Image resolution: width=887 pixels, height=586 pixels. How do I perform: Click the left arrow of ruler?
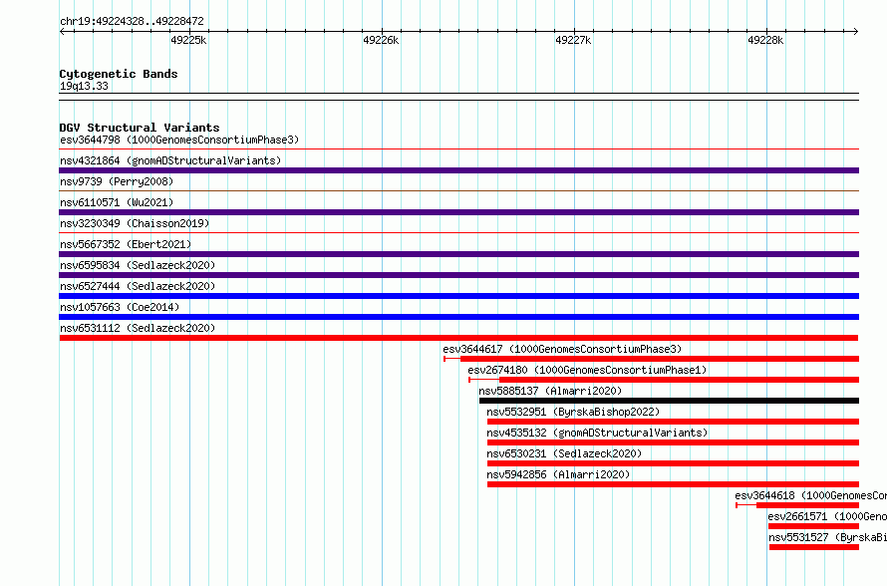[x=62, y=32]
